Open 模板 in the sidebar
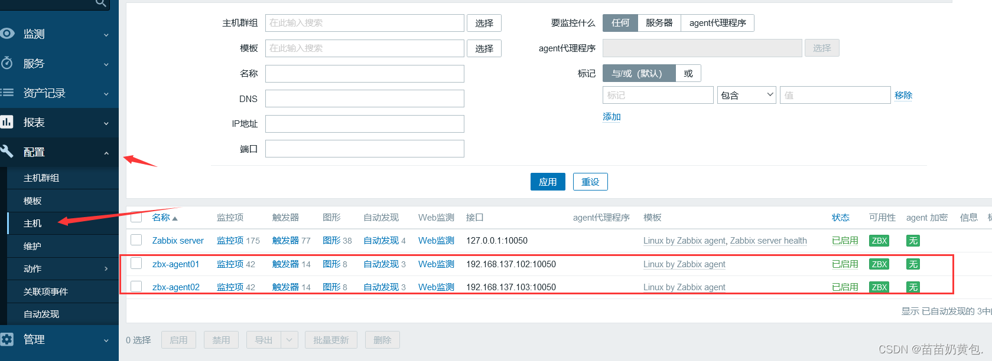992x361 pixels. (x=32, y=201)
